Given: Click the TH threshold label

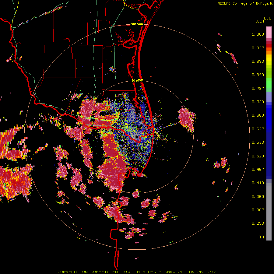Looking at the screenshot, I should tap(262, 237).
